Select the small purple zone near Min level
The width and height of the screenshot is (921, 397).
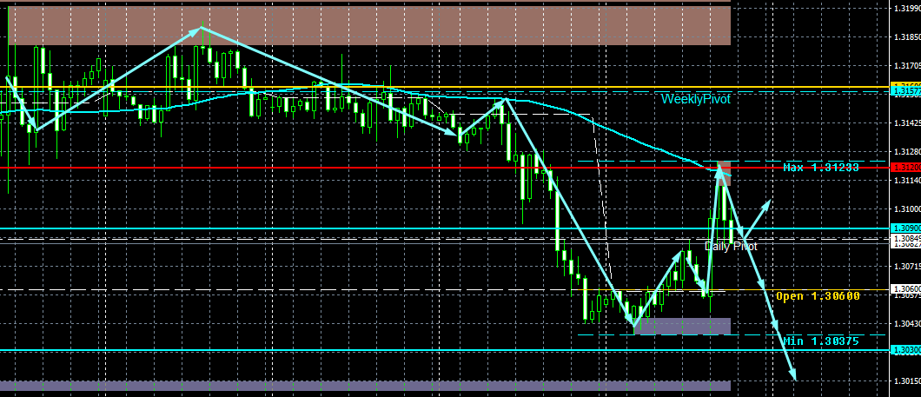click(x=682, y=326)
